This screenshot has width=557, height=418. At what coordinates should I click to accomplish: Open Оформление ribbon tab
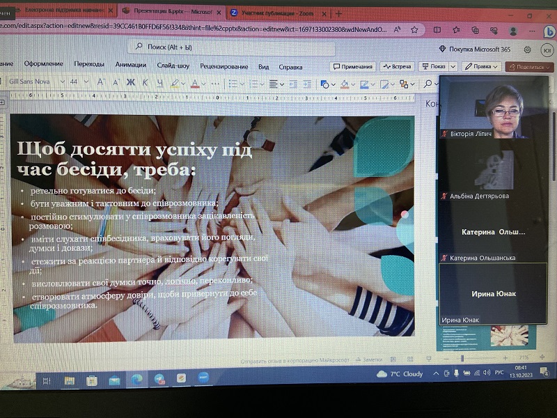[43, 63]
